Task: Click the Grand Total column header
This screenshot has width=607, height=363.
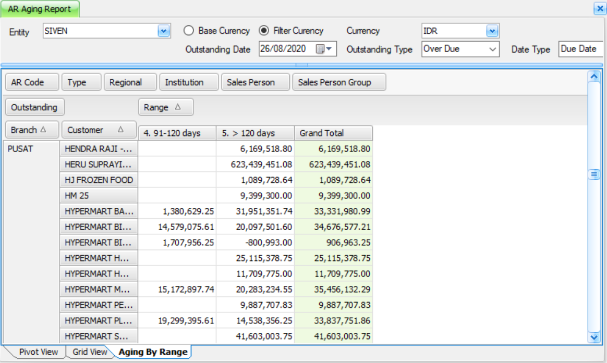Action: pyautogui.click(x=333, y=133)
